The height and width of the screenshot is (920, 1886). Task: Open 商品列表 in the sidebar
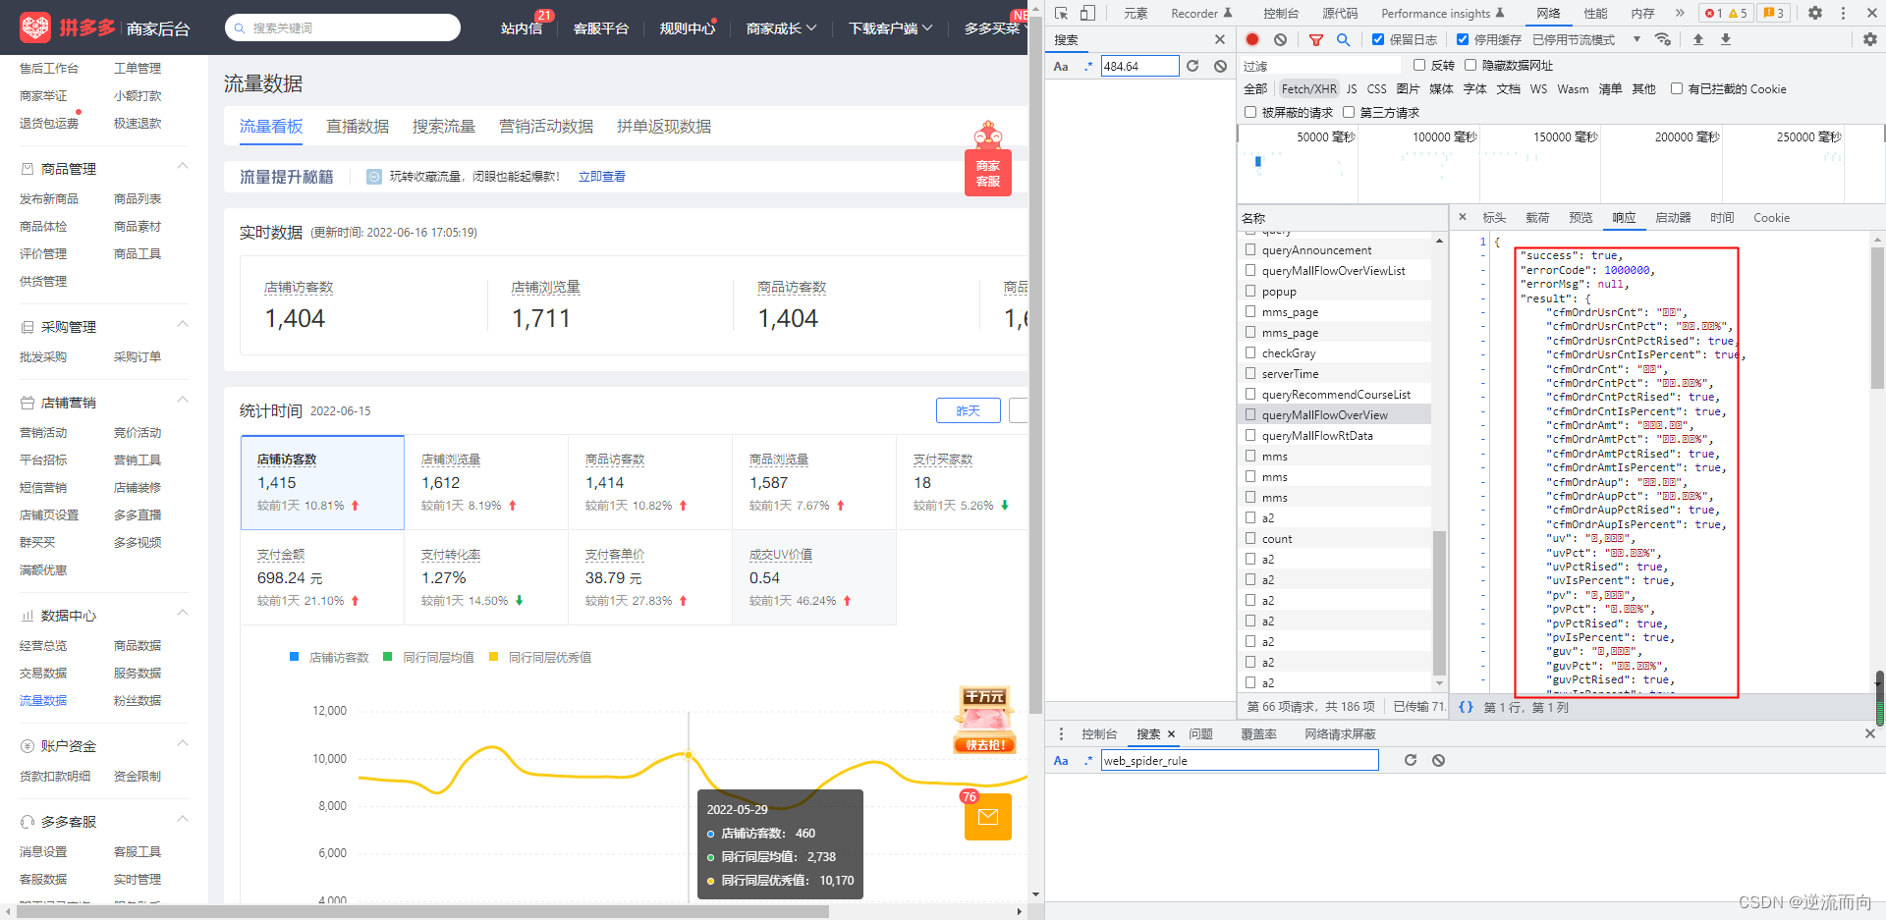click(x=138, y=199)
